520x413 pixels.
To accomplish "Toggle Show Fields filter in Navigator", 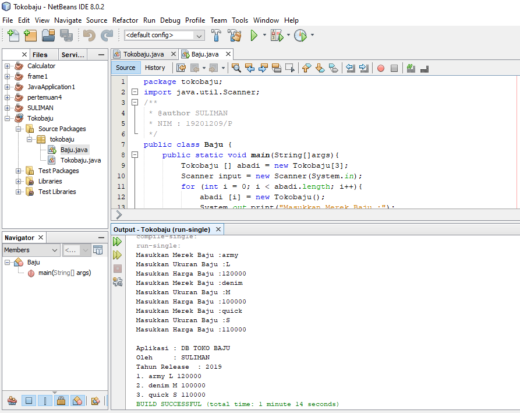I will 28,401.
